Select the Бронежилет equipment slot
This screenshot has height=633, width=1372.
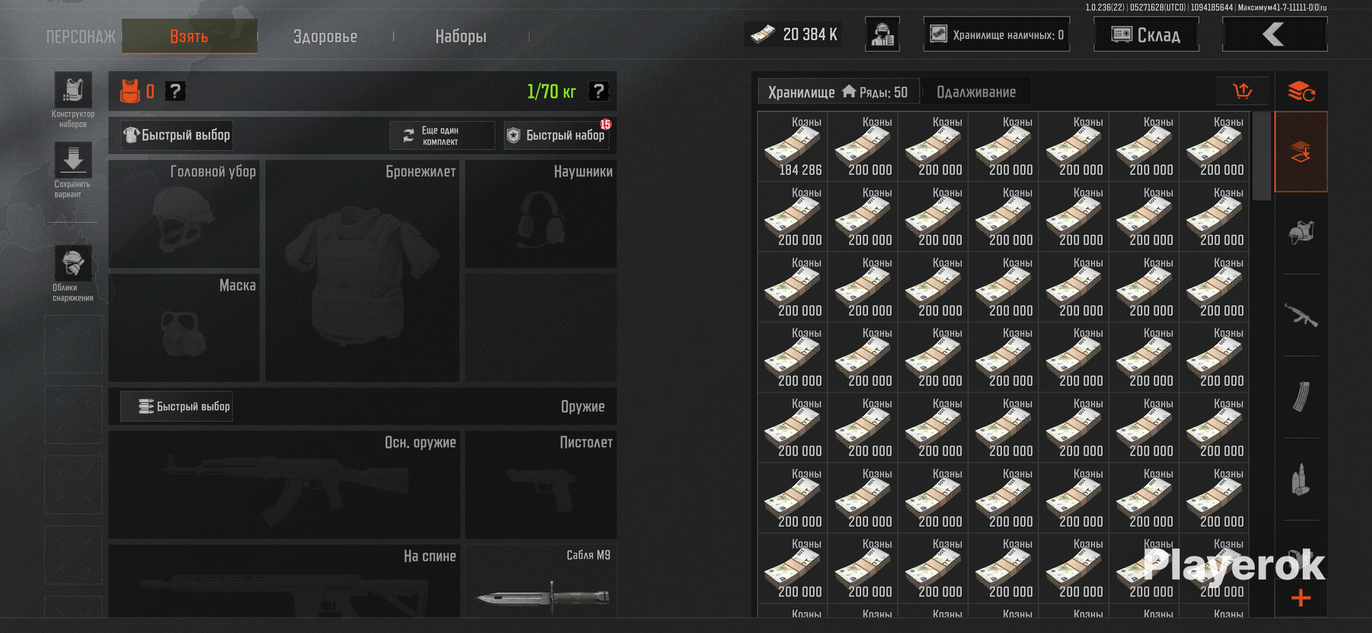(362, 271)
